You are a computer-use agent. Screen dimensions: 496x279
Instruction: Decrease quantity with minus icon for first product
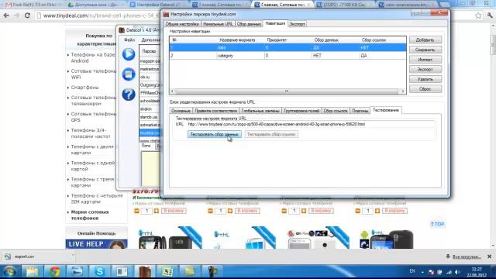point(136,211)
